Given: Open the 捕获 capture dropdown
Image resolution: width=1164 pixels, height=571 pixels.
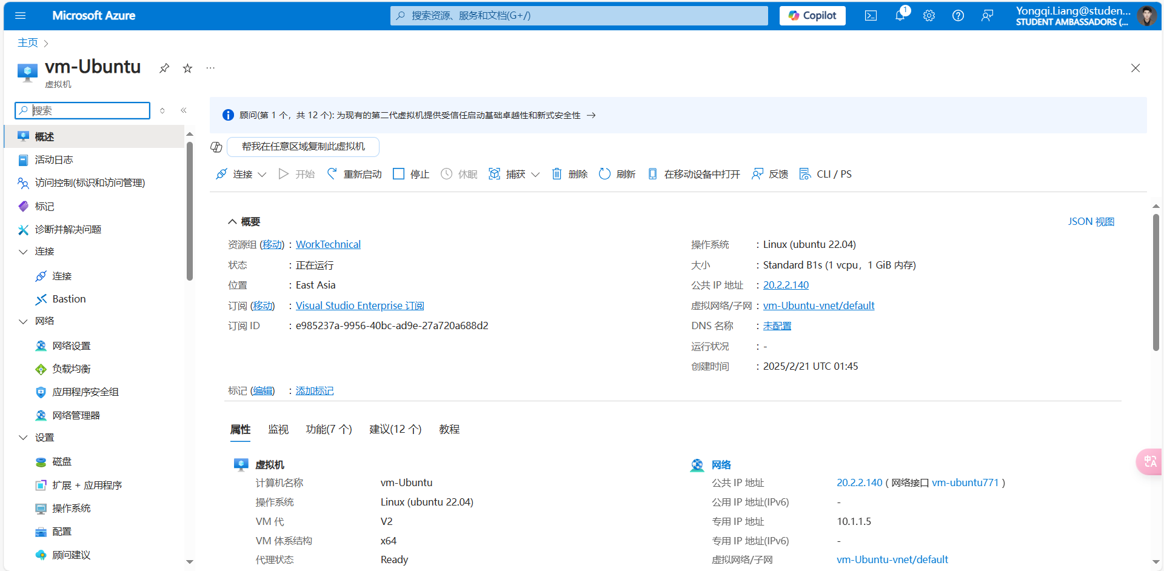Looking at the screenshot, I should 514,174.
